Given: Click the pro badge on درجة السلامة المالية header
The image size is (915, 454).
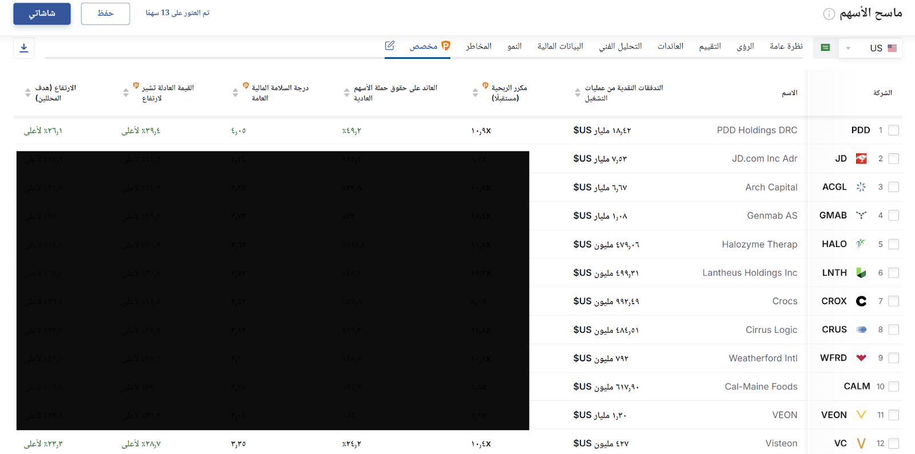Looking at the screenshot, I should click(246, 86).
